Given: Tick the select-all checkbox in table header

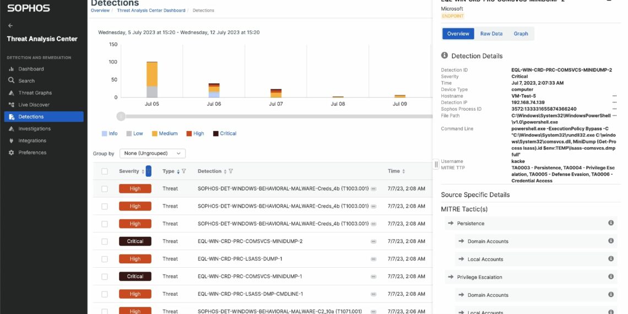Looking at the screenshot, I should coord(105,171).
